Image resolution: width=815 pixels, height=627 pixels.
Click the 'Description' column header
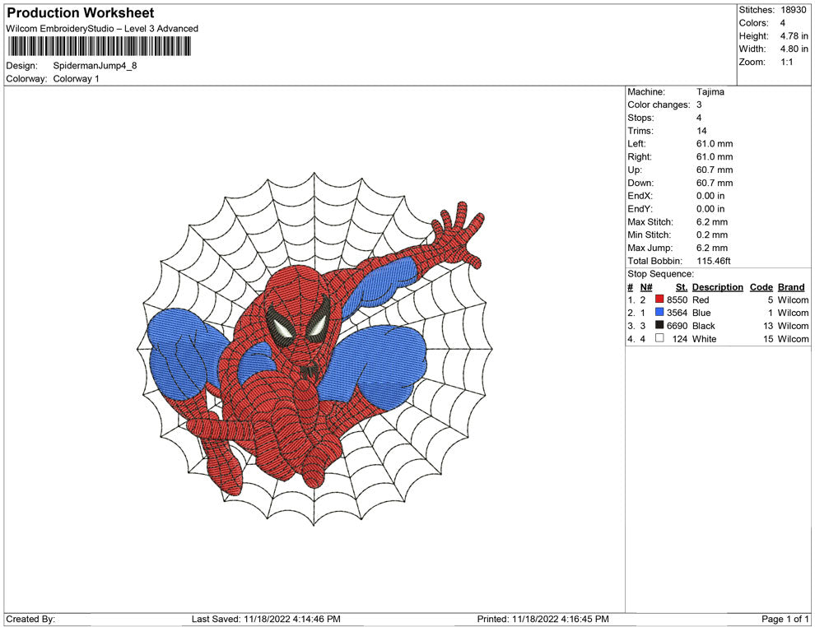point(717,286)
